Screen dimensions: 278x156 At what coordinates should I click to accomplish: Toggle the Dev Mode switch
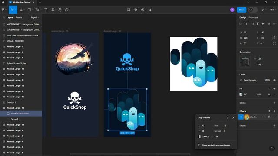coord(253,10)
